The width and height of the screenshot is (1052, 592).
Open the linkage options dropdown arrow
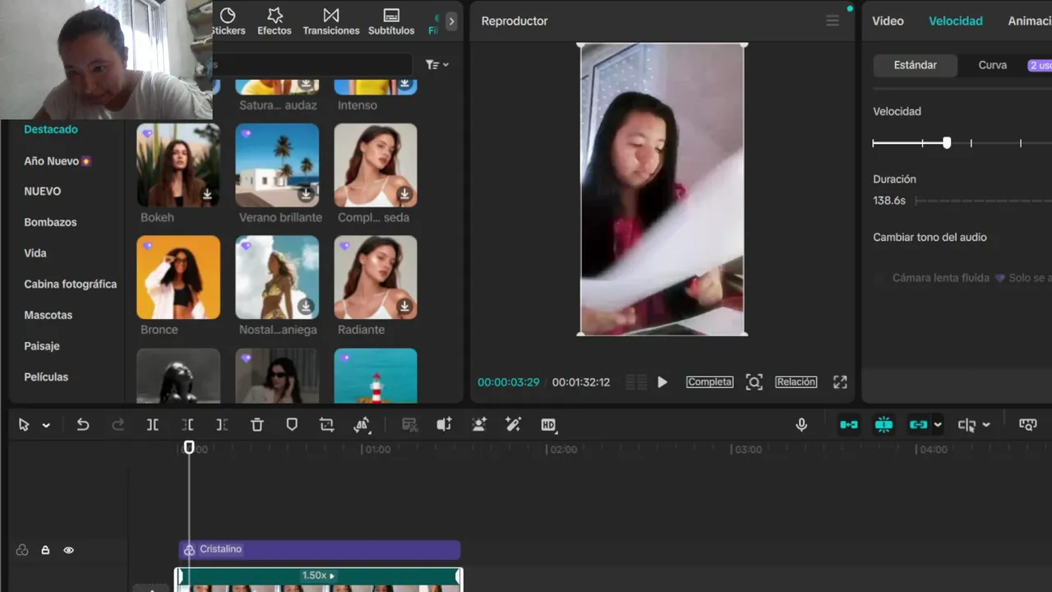[938, 426]
